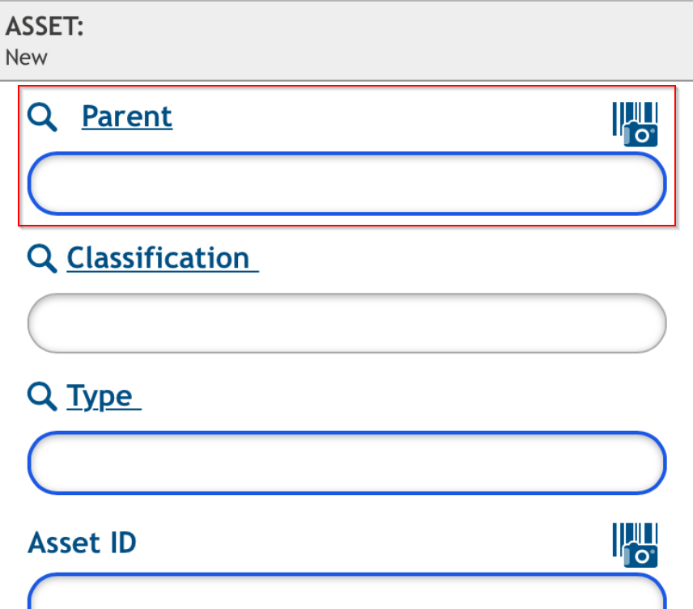The image size is (693, 609).
Task: Scan barcode for the Parent field
Action: pyautogui.click(x=635, y=124)
